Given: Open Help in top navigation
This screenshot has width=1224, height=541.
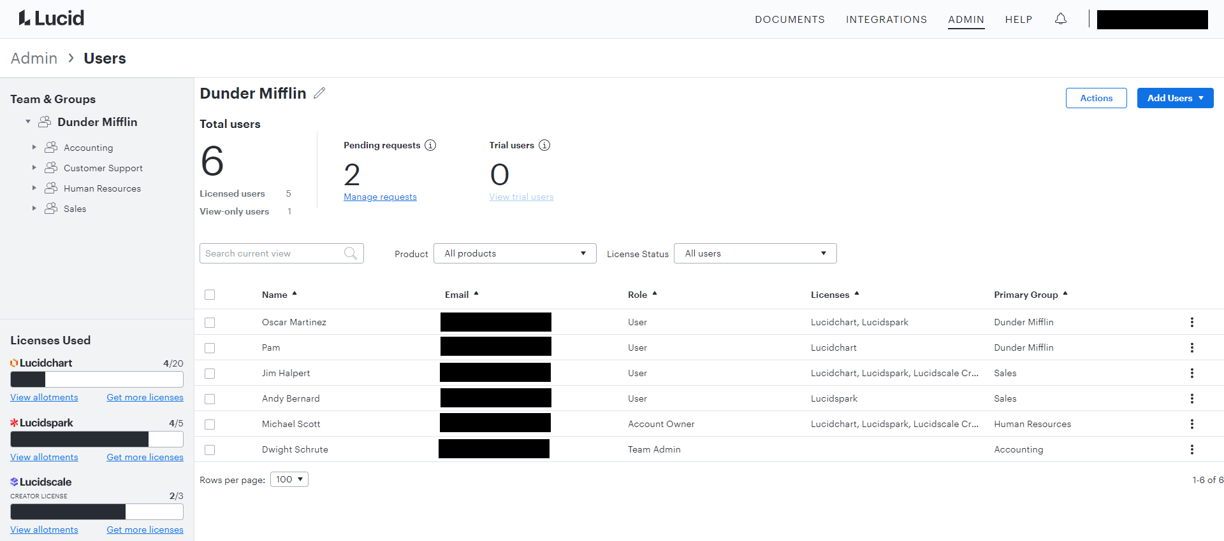Looking at the screenshot, I should click(x=1019, y=20).
